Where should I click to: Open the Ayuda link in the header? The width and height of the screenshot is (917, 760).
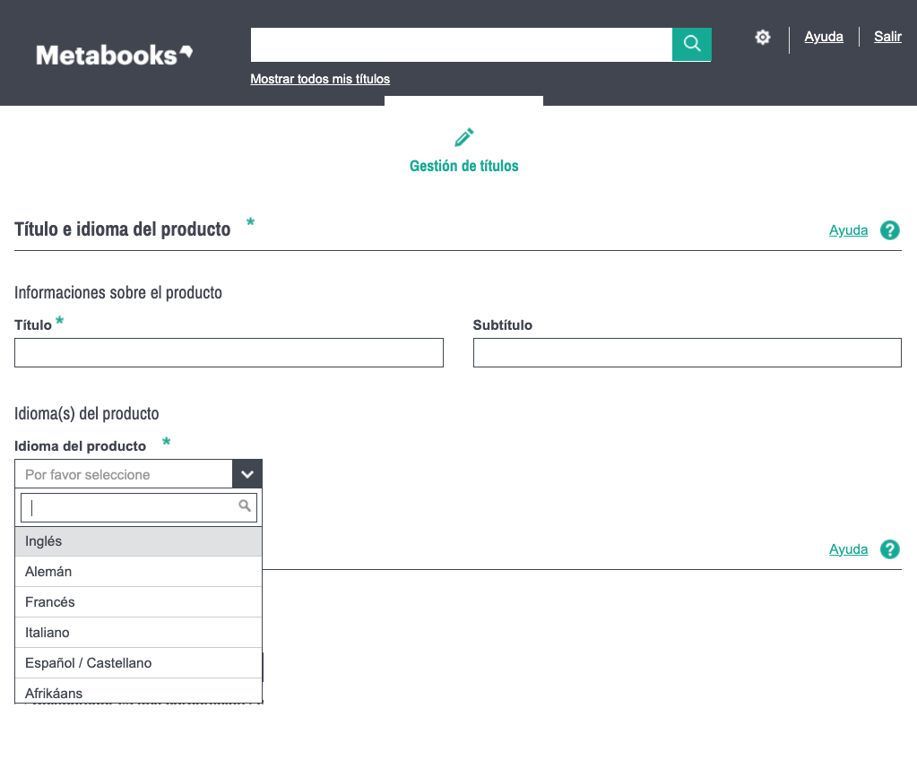[824, 37]
